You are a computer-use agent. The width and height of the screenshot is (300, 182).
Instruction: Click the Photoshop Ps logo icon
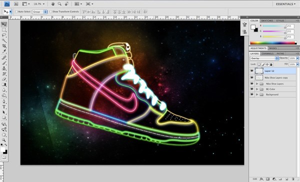pyautogui.click(x=7, y=4)
